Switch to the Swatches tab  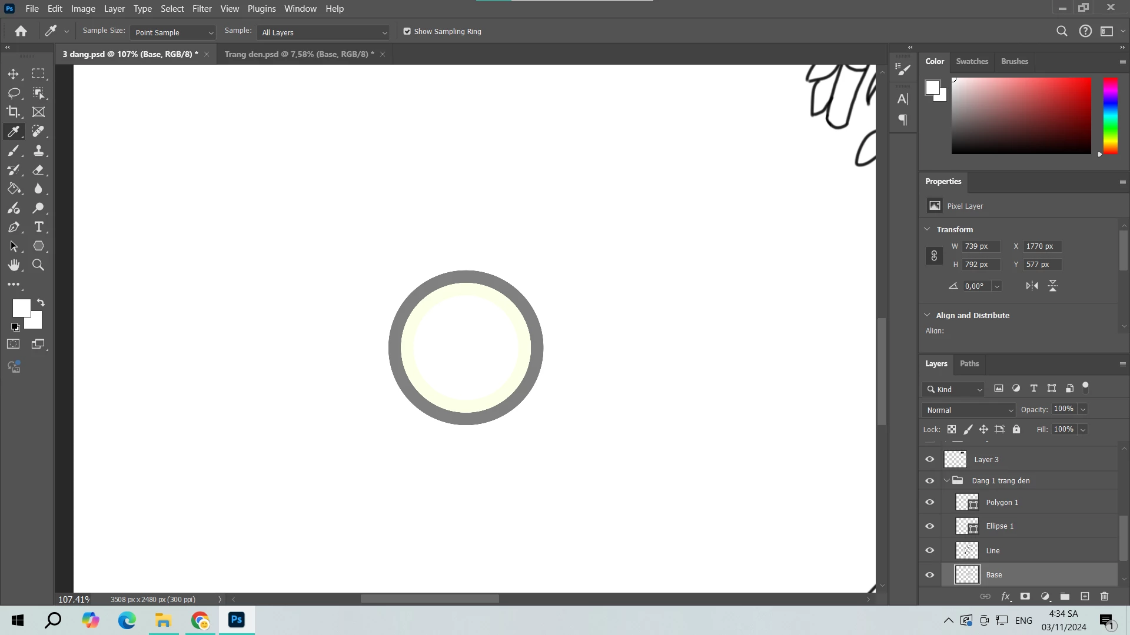tap(972, 61)
